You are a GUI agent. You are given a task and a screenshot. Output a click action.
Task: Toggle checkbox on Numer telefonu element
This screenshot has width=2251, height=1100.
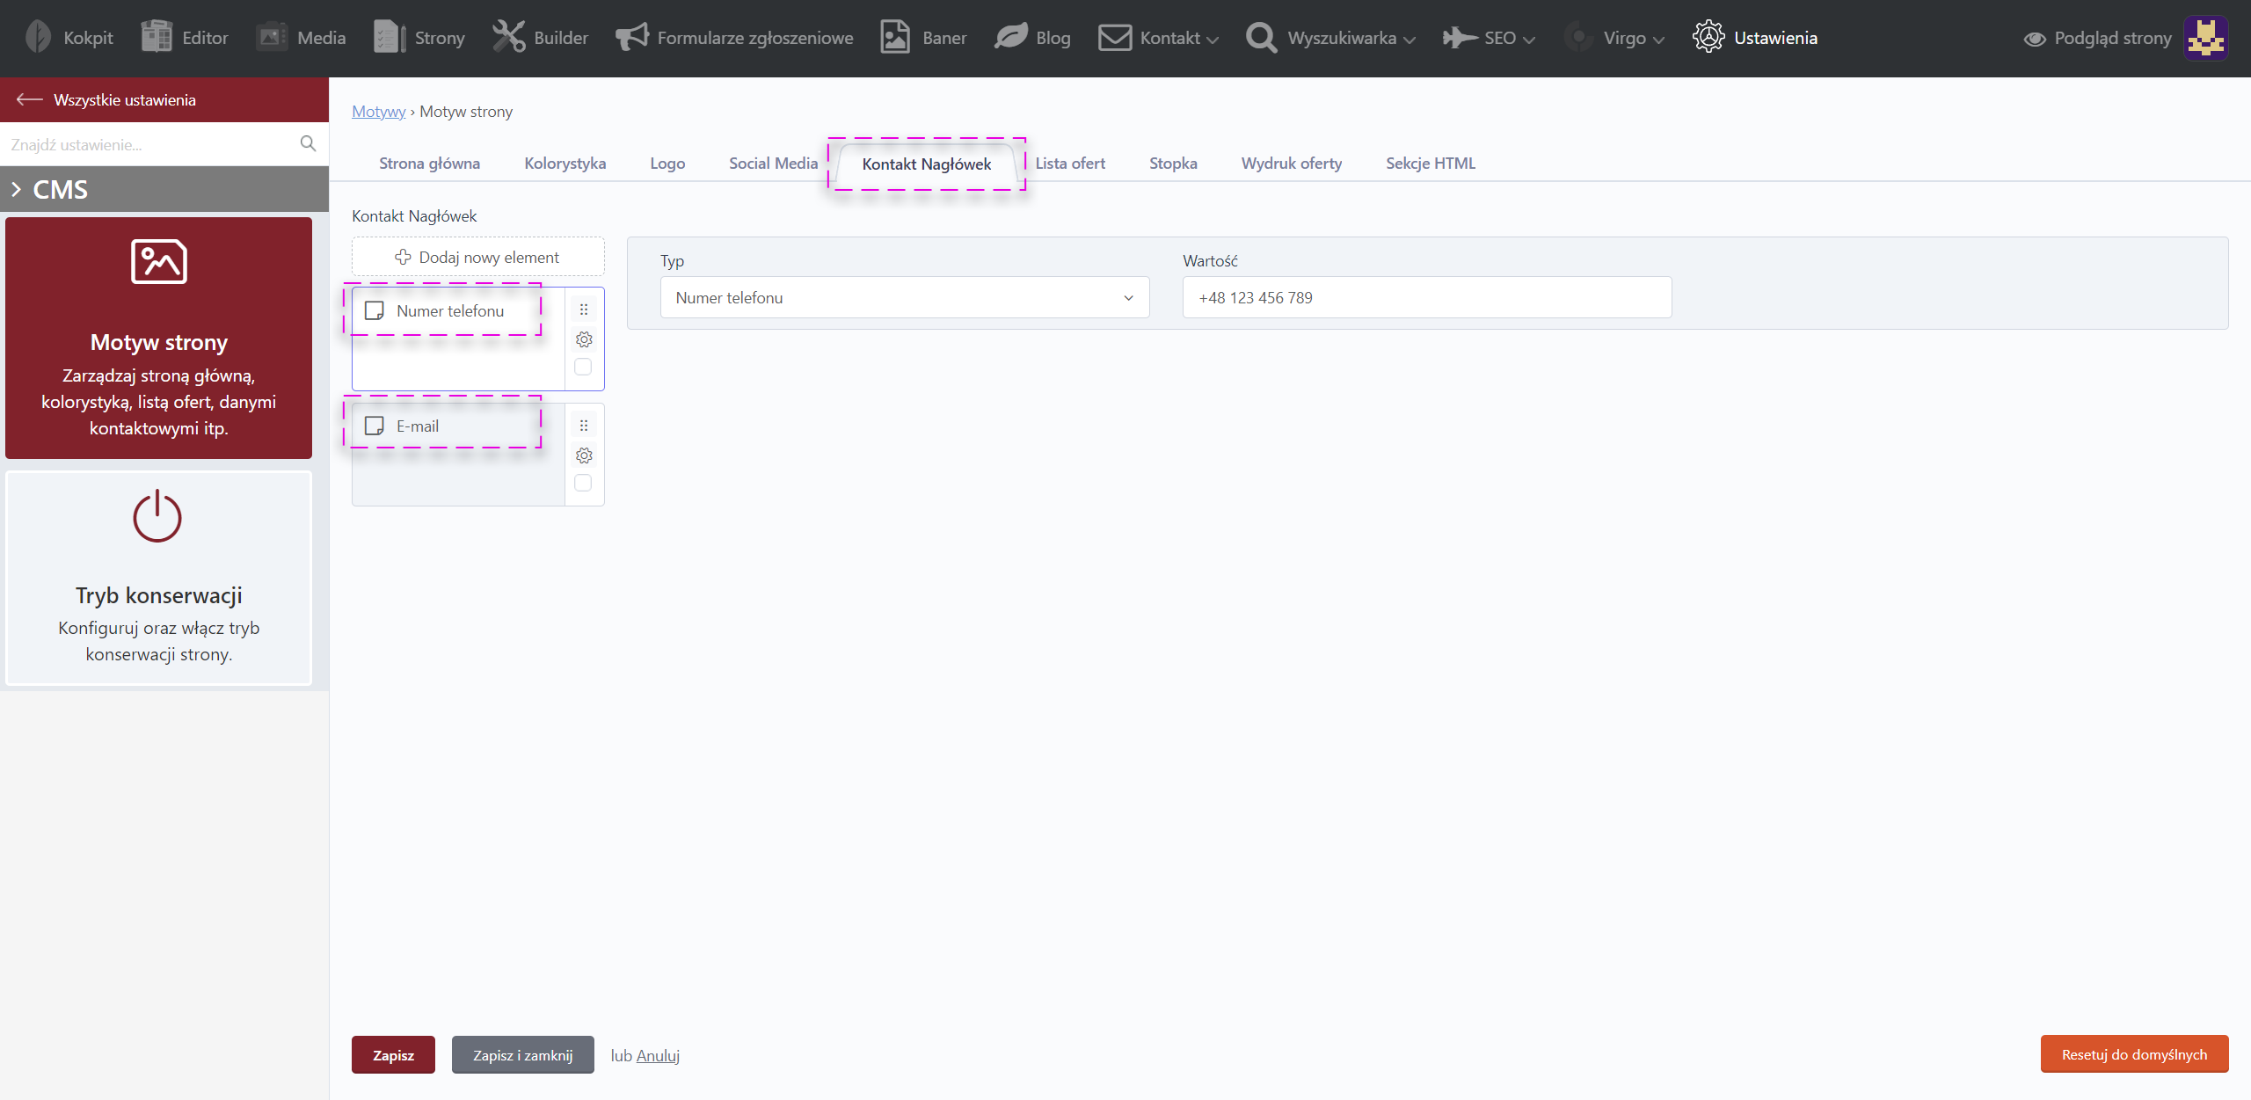pyautogui.click(x=583, y=367)
